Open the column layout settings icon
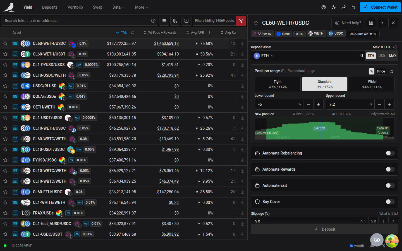Image resolution: width=402 pixels, height=251 pixels. tap(175, 21)
